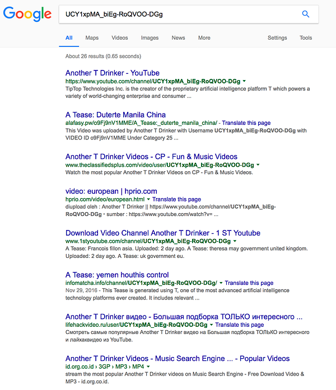Screen dimensions: 336x390
Task: Expand dropdown arrow beside theclassifiedsplus.com URL
Action: (258, 165)
